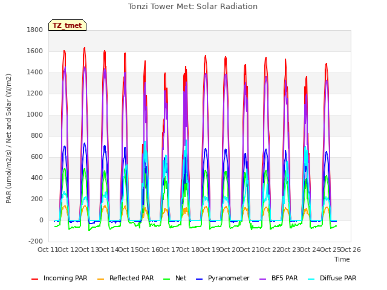The width and height of the screenshot is (387, 290).
Task: Click the 1800 y-axis tick label
Action: [35, 30]
